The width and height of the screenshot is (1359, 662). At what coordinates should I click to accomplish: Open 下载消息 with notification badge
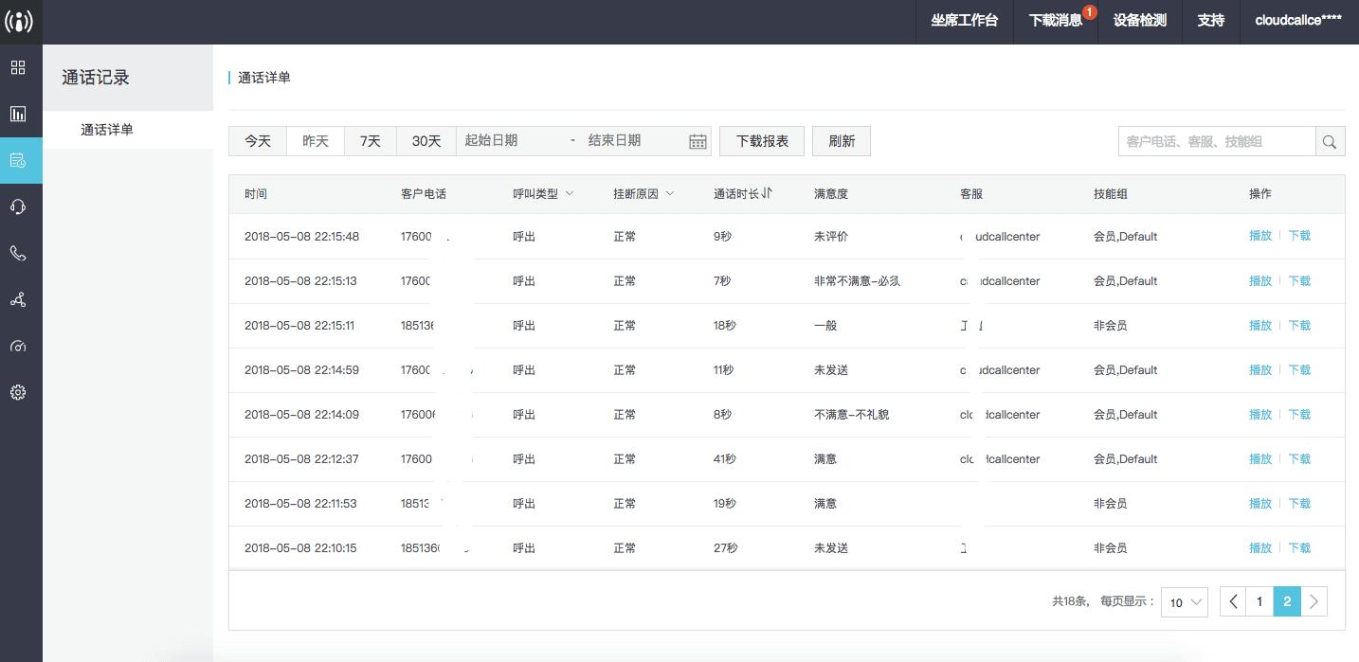click(x=1055, y=21)
